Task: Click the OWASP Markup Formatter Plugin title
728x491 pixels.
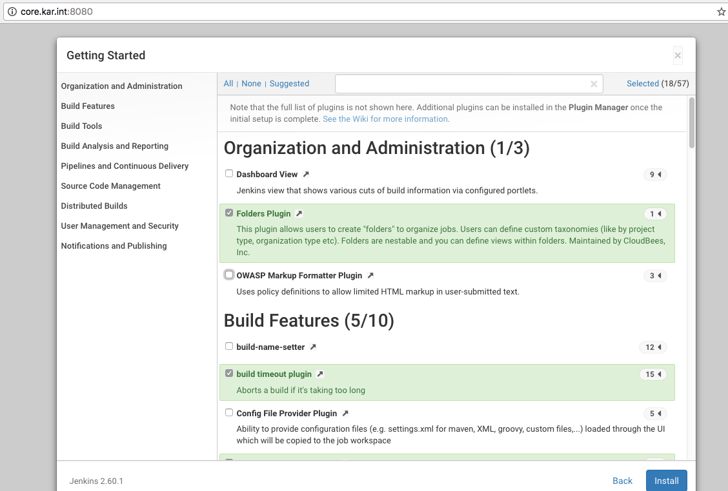Action: [x=299, y=275]
